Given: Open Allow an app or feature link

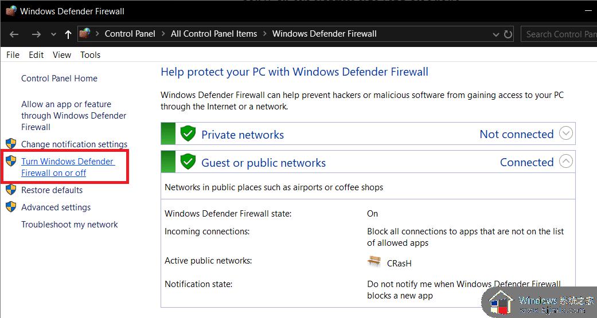Looking at the screenshot, I should click(x=74, y=116).
